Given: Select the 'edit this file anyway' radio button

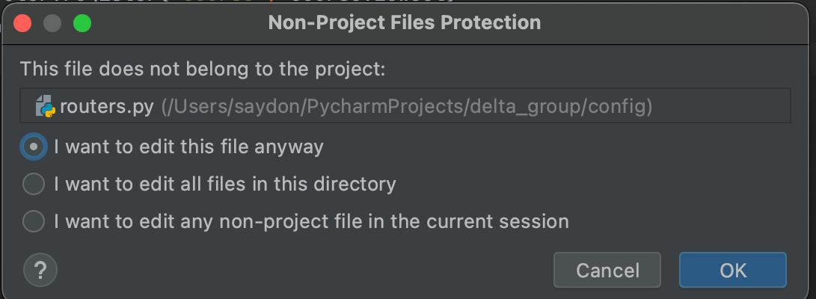Looking at the screenshot, I should click(x=34, y=147).
